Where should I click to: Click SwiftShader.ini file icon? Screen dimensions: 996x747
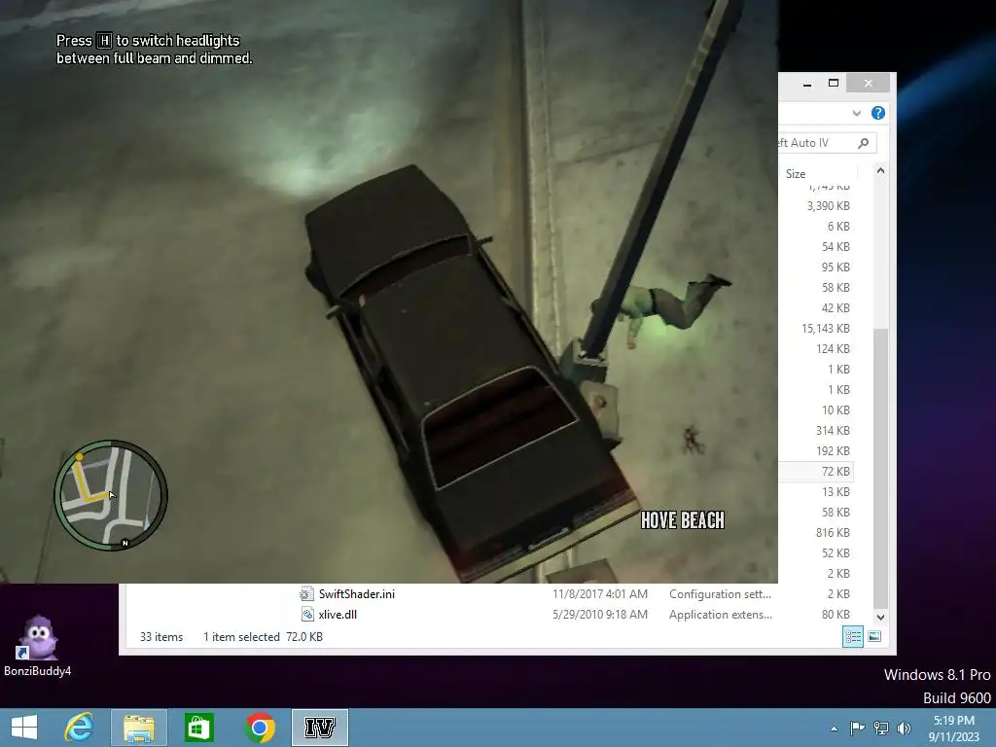306,594
